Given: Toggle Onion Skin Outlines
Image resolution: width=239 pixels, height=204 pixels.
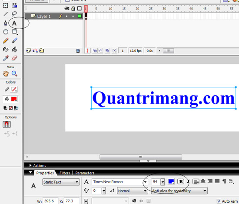Looking at the screenshot, I should (101, 50).
